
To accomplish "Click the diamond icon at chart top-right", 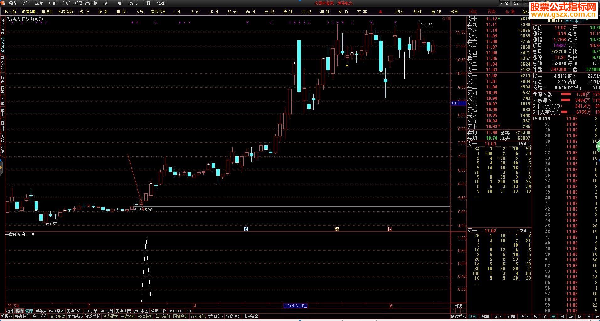I will point(444,19).
